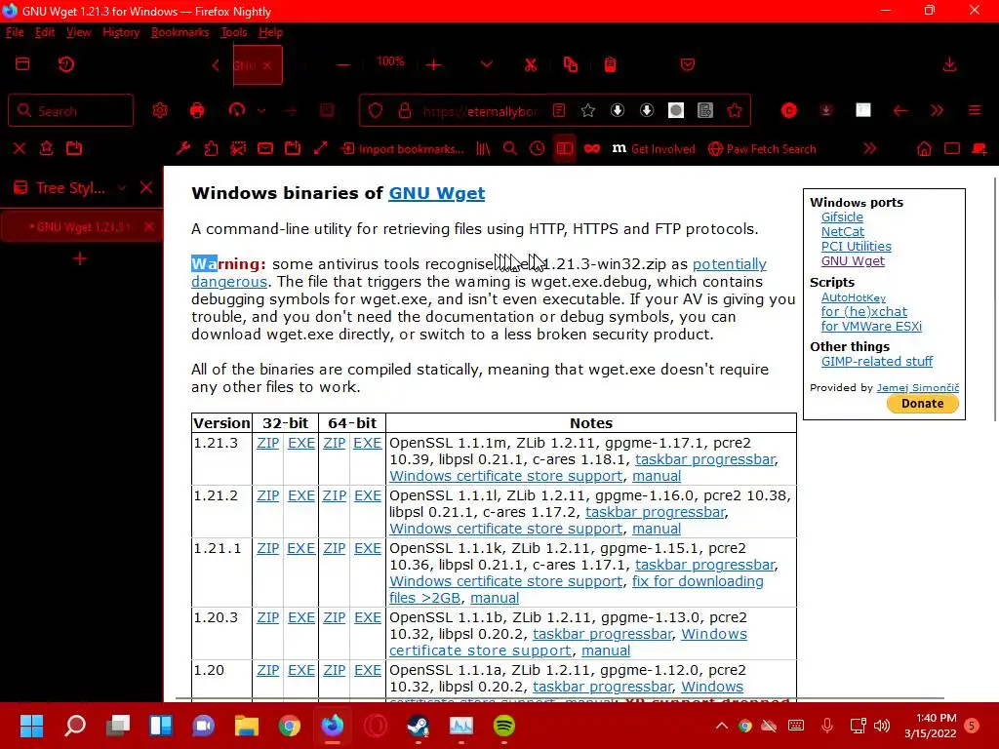Click the Search input field
This screenshot has width=999, height=749.
[x=70, y=111]
